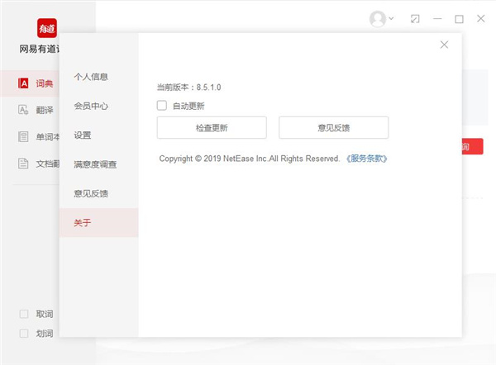The height and width of the screenshot is (365, 496).
Task: Toggle the 取词 checkbox
Action: [x=24, y=314]
